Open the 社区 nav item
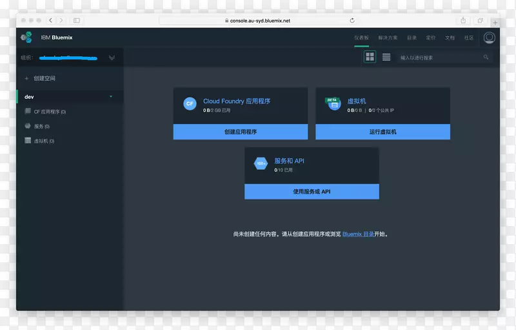 coord(469,38)
